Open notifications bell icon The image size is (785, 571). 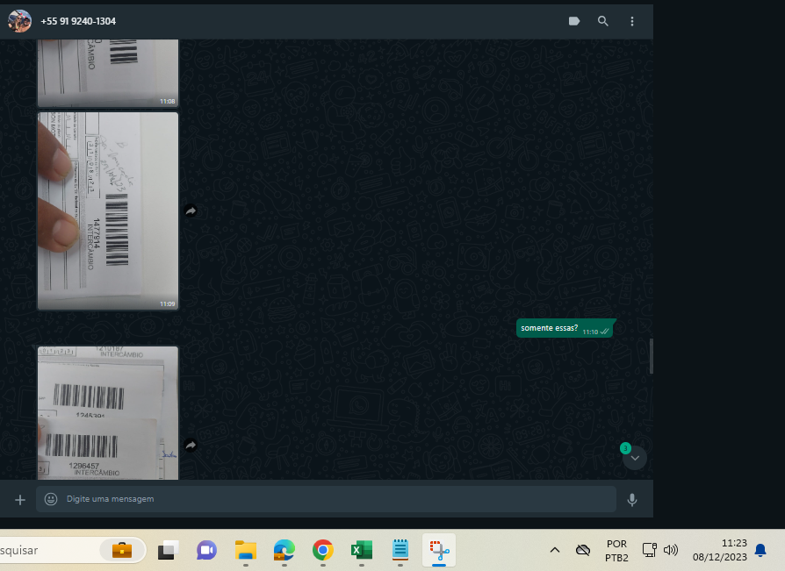point(760,550)
